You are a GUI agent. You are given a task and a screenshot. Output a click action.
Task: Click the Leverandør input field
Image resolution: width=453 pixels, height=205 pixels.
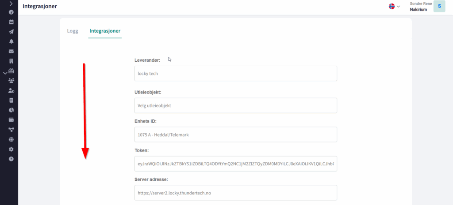235,74
